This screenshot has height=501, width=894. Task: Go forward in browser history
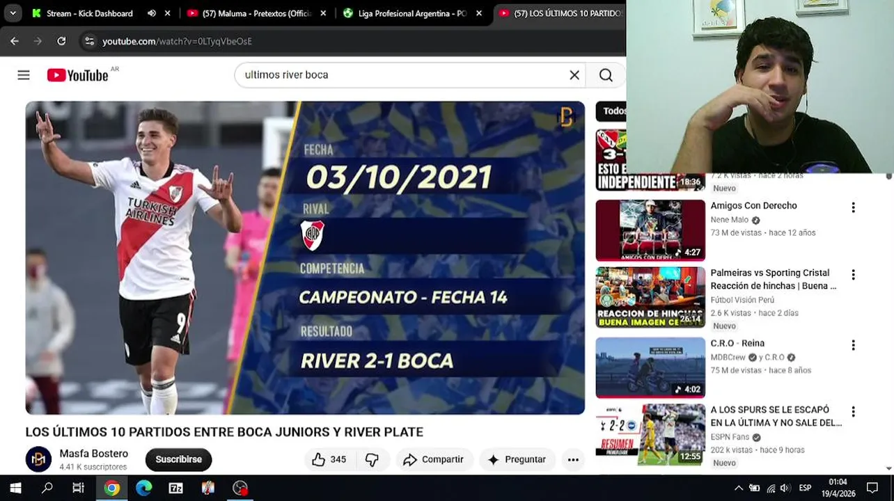click(38, 41)
